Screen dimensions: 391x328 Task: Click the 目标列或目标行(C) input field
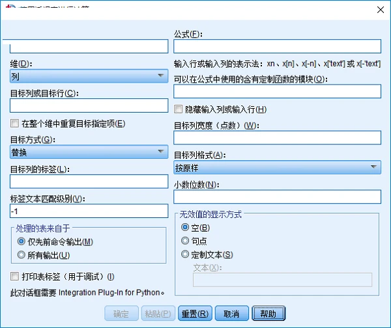[x=89, y=105]
